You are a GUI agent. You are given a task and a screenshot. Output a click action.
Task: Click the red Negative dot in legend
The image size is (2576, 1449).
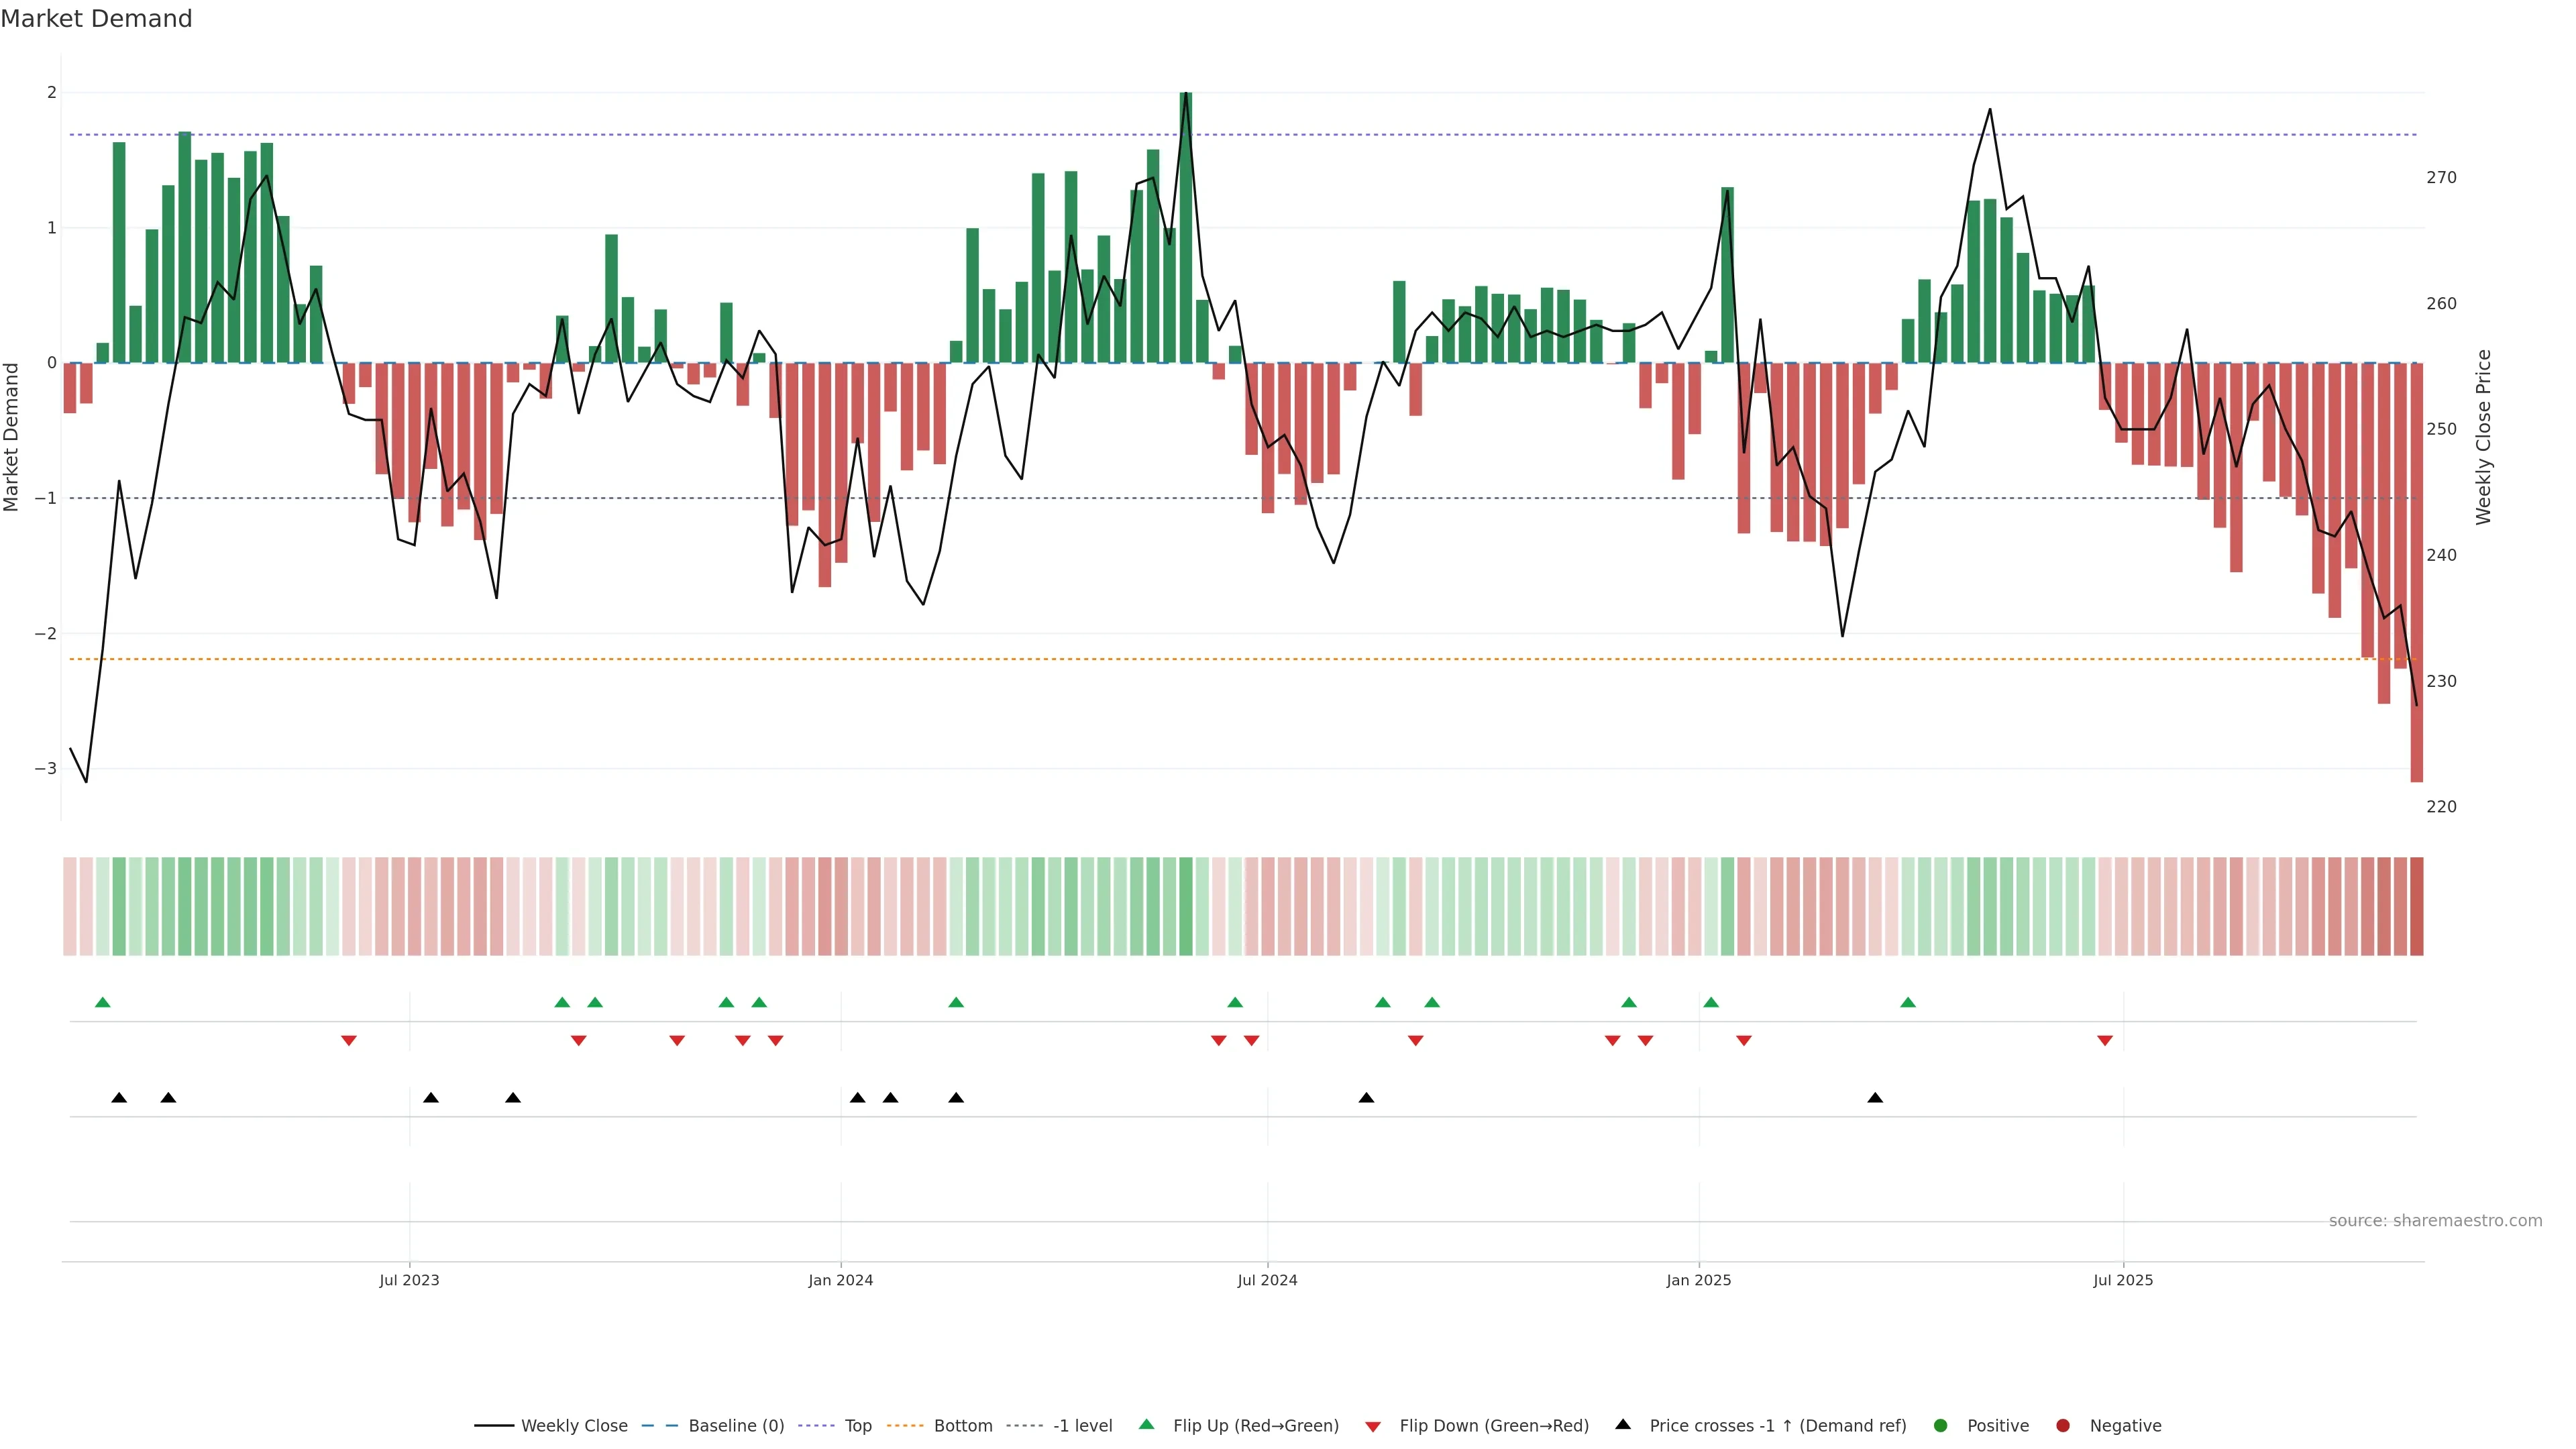2063,1426
